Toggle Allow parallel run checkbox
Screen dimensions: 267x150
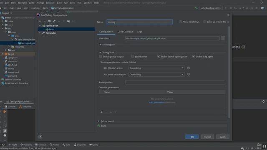pos(180,22)
